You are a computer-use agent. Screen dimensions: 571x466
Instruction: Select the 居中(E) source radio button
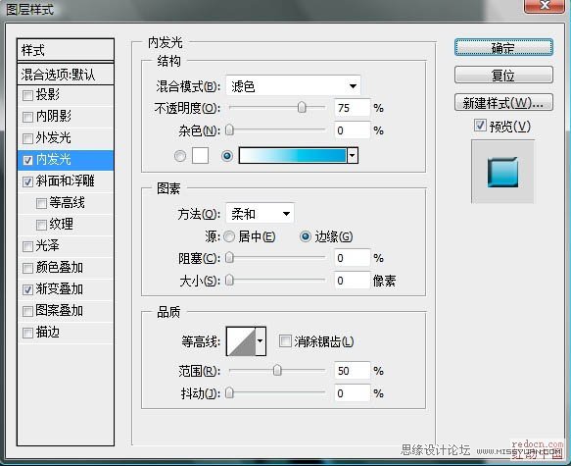[x=229, y=236]
